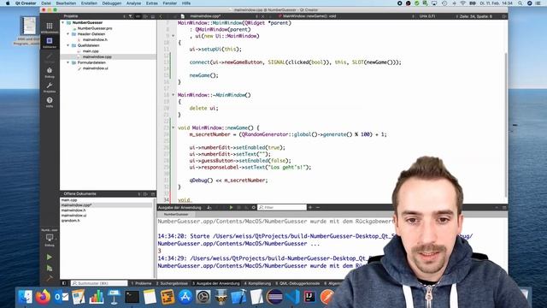
Task: Select mainwindow.ui in Offene Dokumente list
Action: (74, 216)
